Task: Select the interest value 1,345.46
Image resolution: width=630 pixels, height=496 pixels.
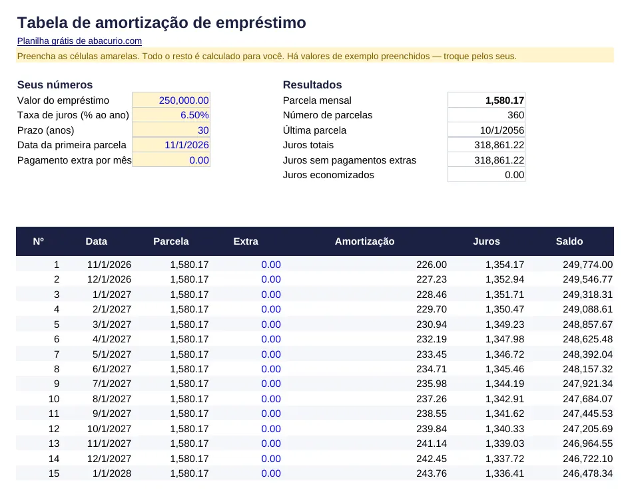Action: 505,369
